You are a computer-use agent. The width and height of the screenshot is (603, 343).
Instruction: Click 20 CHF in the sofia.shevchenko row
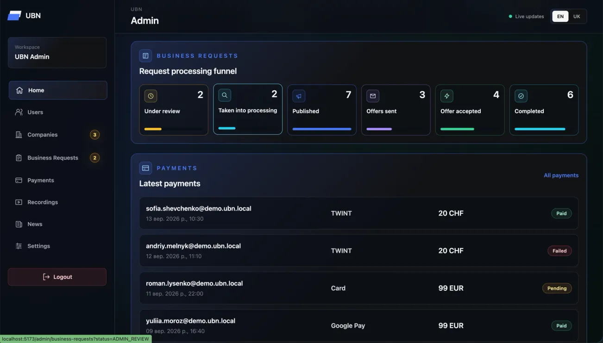pos(451,213)
